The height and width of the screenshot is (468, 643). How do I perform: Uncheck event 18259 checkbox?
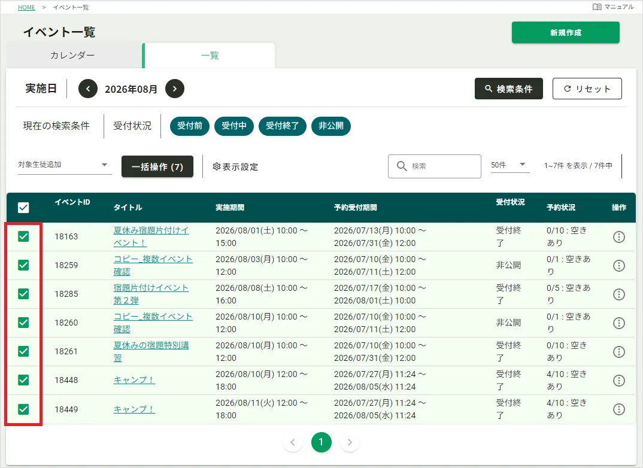click(23, 265)
